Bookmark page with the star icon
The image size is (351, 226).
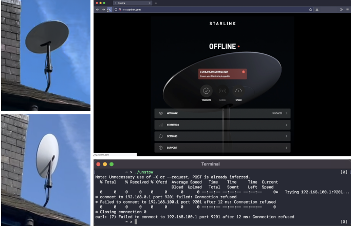pyautogui.click(x=310, y=9)
